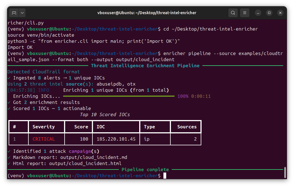Viewport: 294px width, 187px height.
Task: Click the Pipeline complete text
Action: [145, 169]
